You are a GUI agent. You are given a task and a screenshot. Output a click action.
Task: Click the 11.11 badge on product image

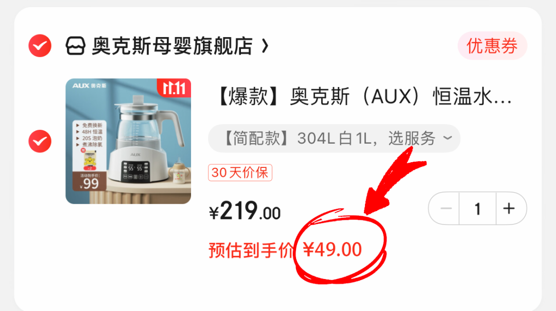coord(174,88)
